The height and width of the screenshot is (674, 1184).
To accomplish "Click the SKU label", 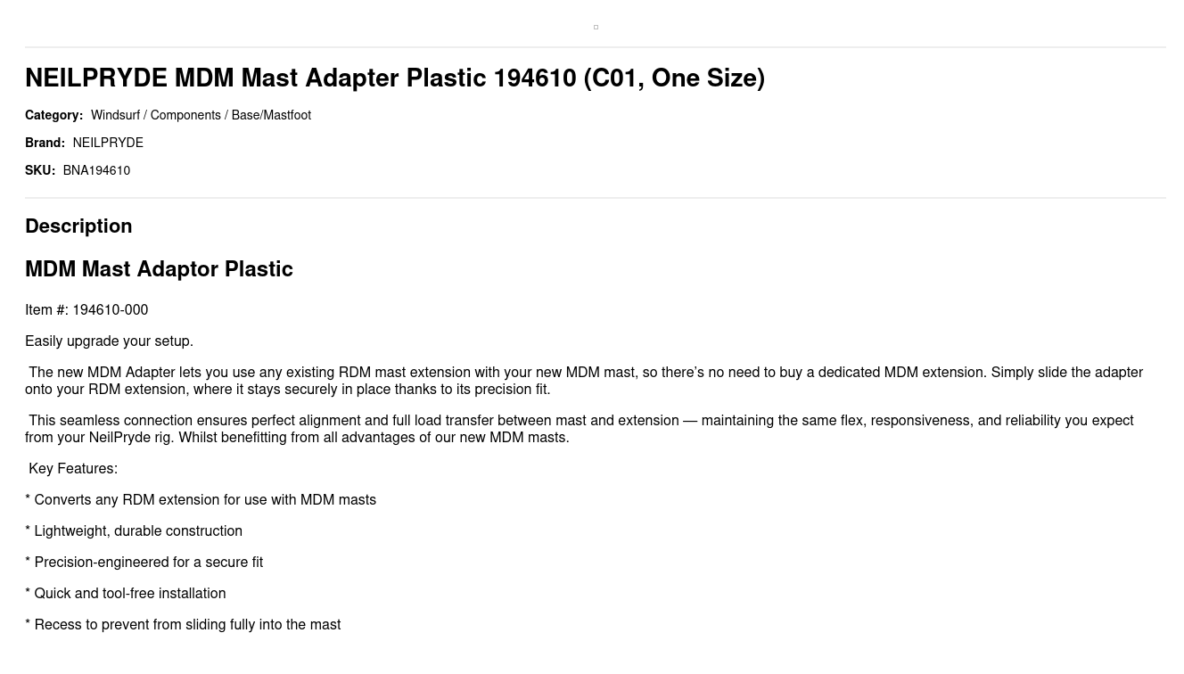I will pos(40,170).
